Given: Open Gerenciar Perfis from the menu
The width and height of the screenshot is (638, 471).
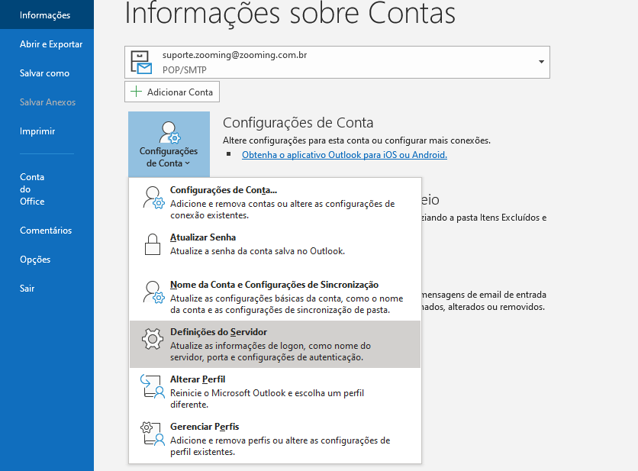Looking at the screenshot, I should click(275, 439).
